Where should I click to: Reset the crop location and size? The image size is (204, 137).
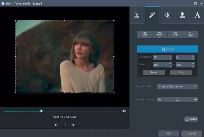(153, 72)
